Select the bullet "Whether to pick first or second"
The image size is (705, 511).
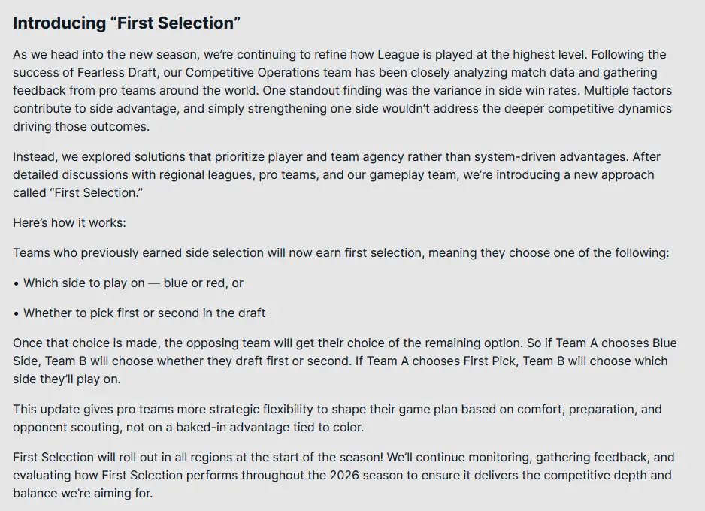(x=144, y=313)
